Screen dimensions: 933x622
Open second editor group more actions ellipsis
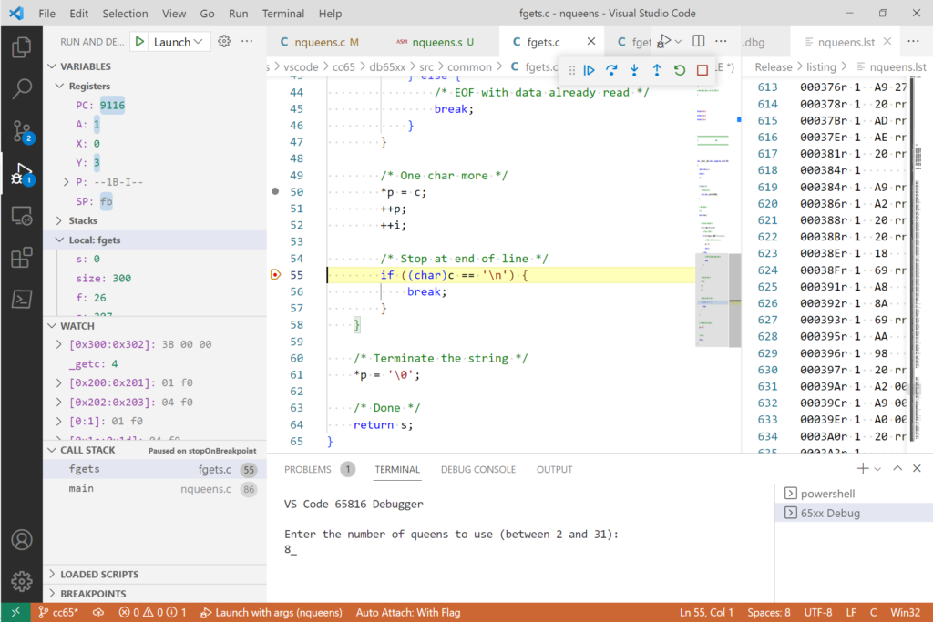913,41
